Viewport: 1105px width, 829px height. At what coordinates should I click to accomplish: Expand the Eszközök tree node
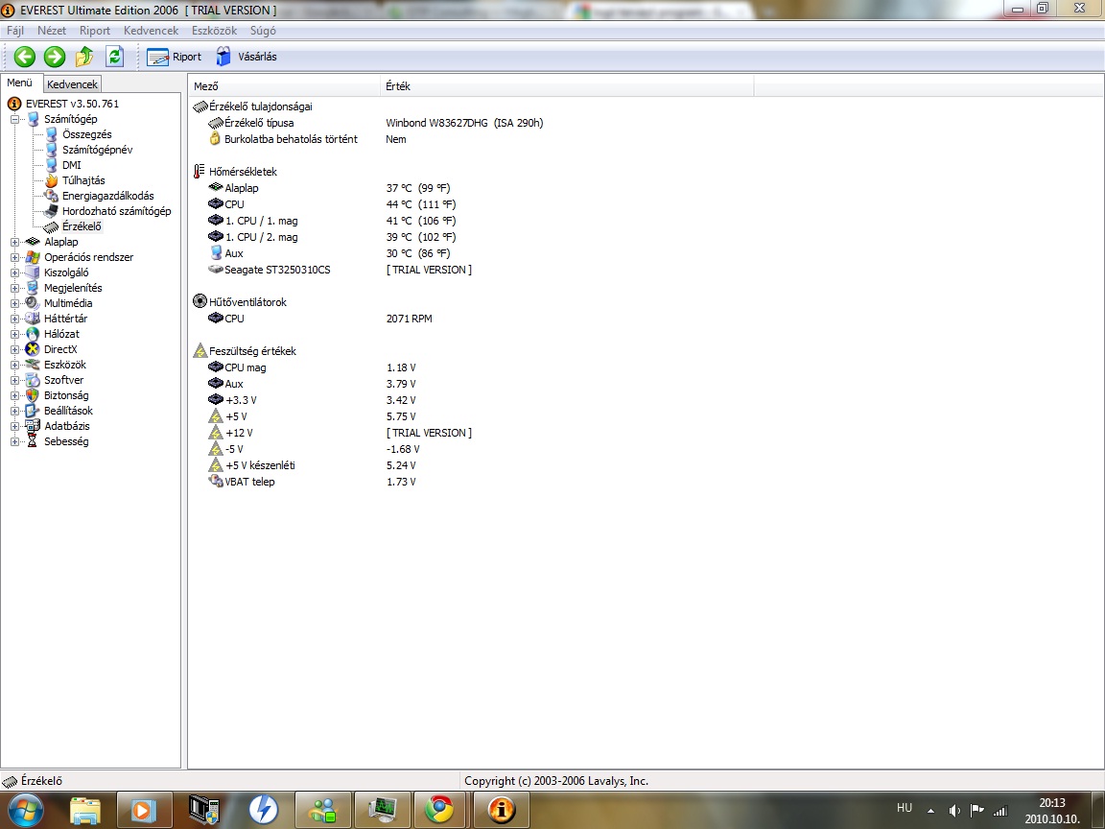[x=14, y=365]
